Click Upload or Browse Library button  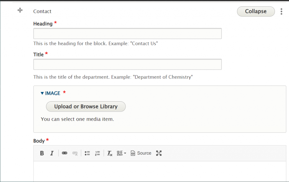click(86, 107)
